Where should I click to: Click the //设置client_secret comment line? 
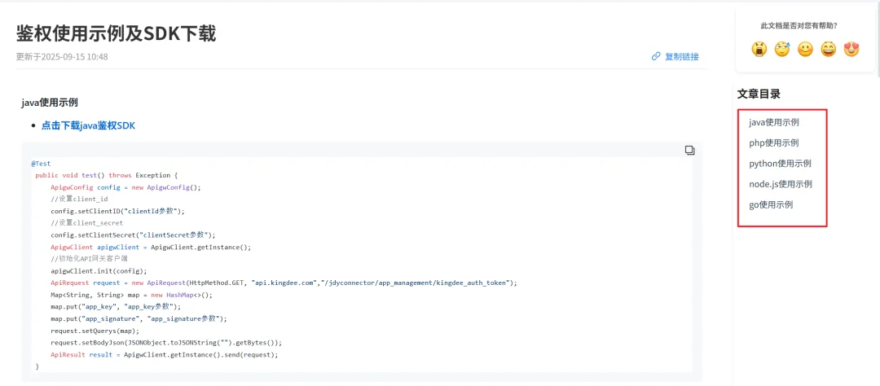87,223
